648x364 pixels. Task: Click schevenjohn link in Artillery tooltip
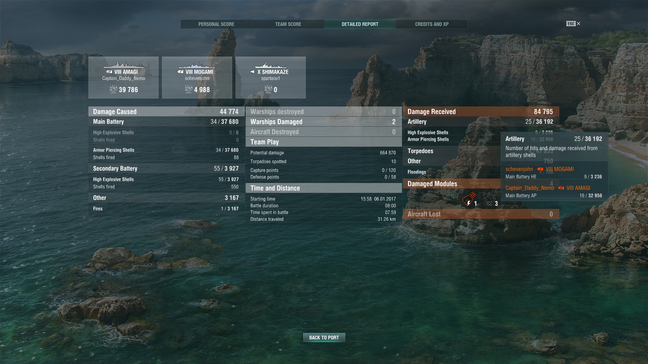519,169
